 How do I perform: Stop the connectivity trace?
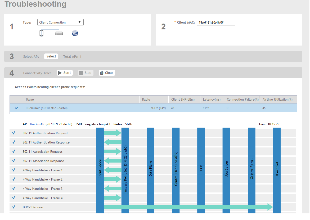coord(86,73)
